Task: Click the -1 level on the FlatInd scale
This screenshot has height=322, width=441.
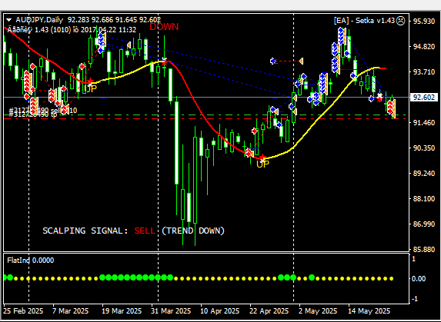Action: (414, 299)
